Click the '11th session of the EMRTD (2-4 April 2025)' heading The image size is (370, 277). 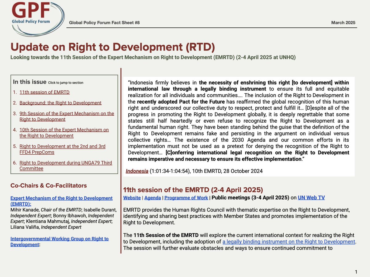pyautogui.click(x=193, y=189)
